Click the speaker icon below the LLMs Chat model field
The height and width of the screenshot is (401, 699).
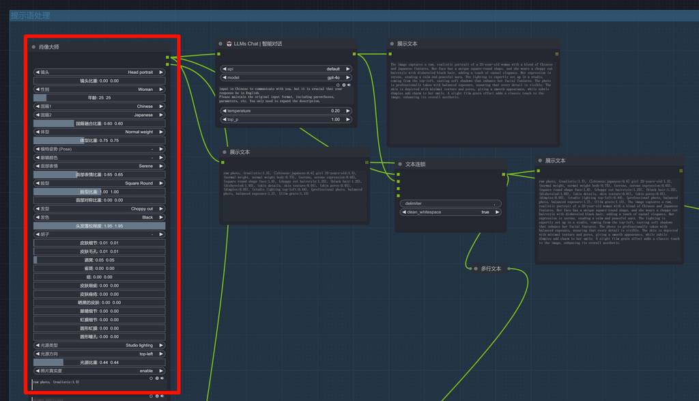click(349, 85)
